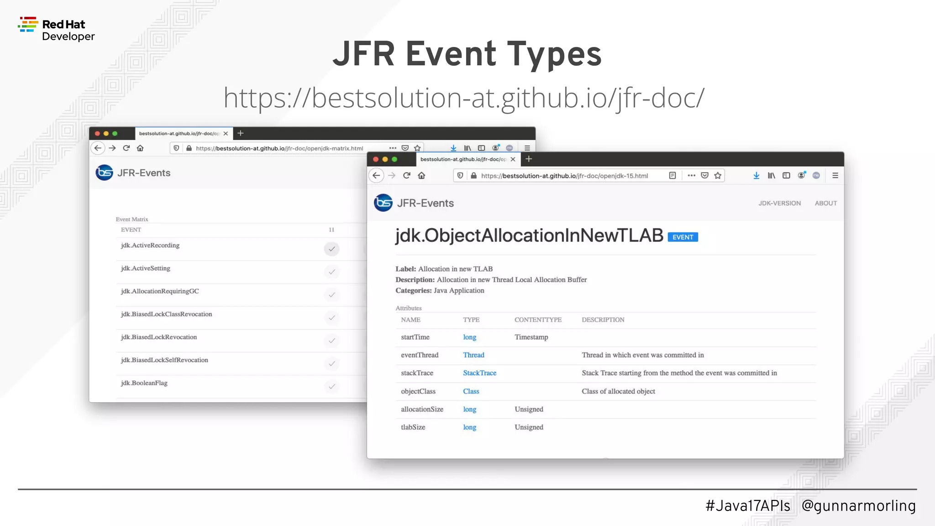Toggle reader view in front browser window
This screenshot has height=526, width=935.
click(672, 176)
